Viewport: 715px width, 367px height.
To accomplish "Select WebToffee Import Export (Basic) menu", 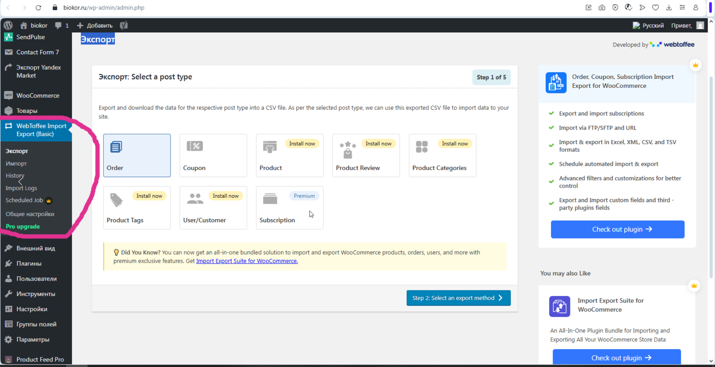I will [36, 130].
